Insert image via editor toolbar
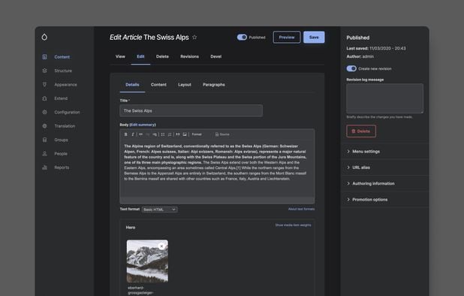 click(185, 134)
